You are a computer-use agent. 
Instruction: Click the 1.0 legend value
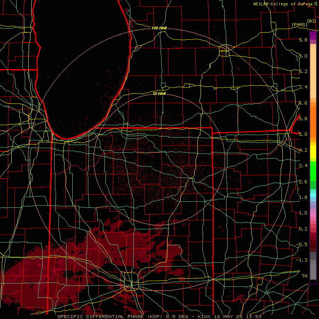[303, 213]
